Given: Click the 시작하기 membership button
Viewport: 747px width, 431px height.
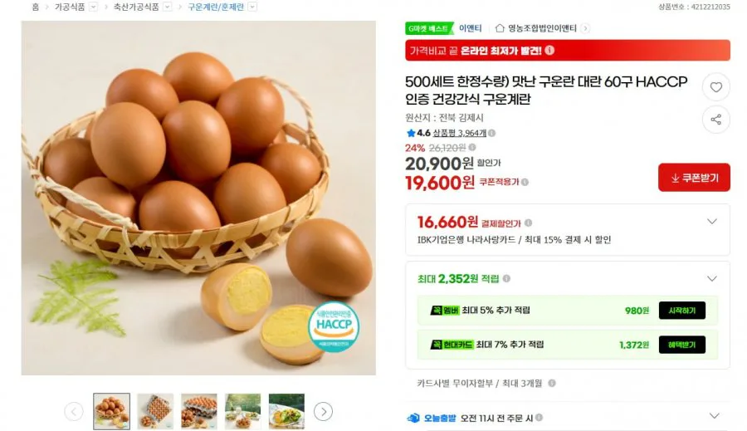Looking at the screenshot, I should coord(681,311).
